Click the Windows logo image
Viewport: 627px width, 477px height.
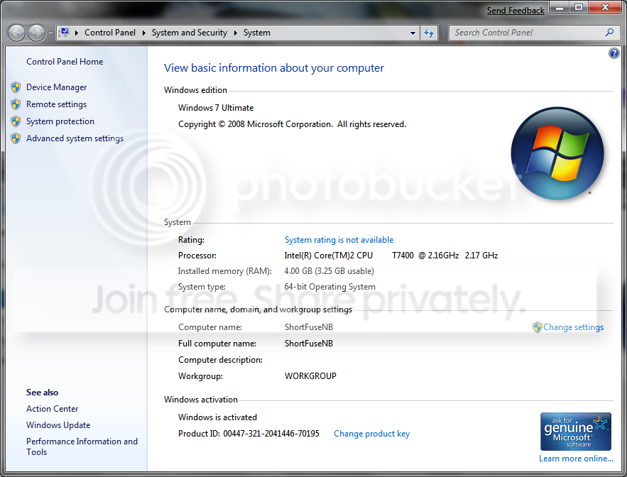click(557, 153)
